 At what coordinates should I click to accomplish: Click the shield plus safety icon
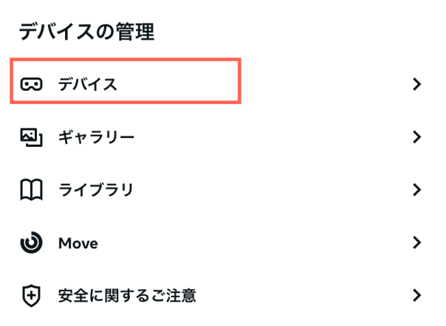pyautogui.click(x=31, y=296)
